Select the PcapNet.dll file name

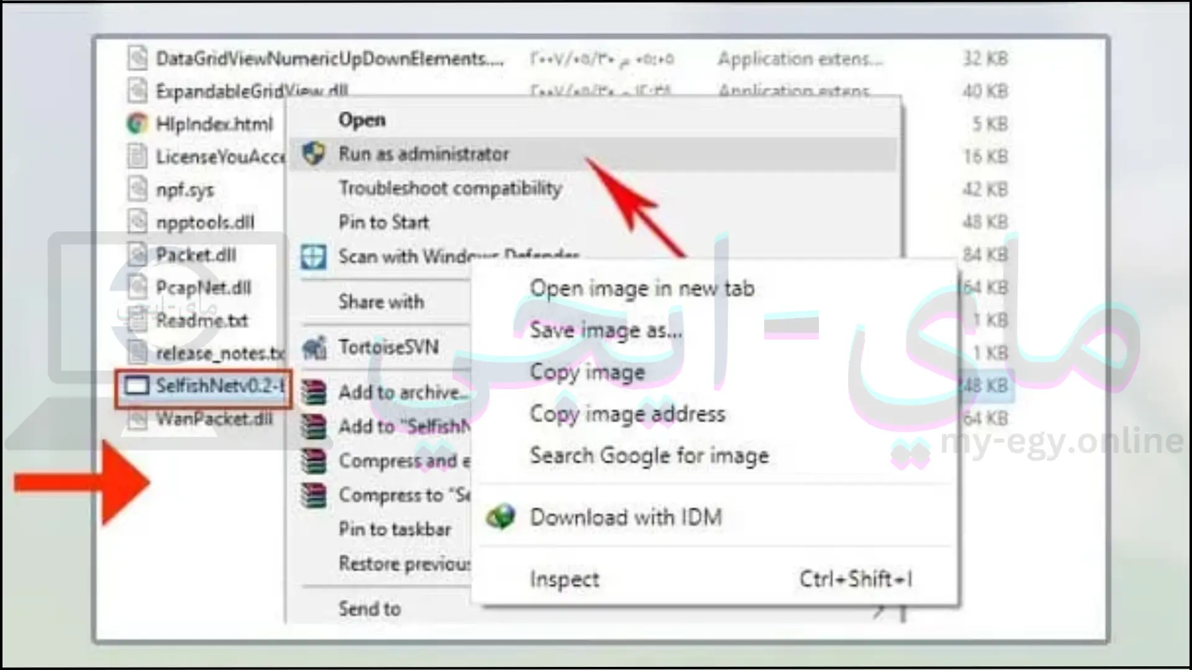pyautogui.click(x=204, y=288)
